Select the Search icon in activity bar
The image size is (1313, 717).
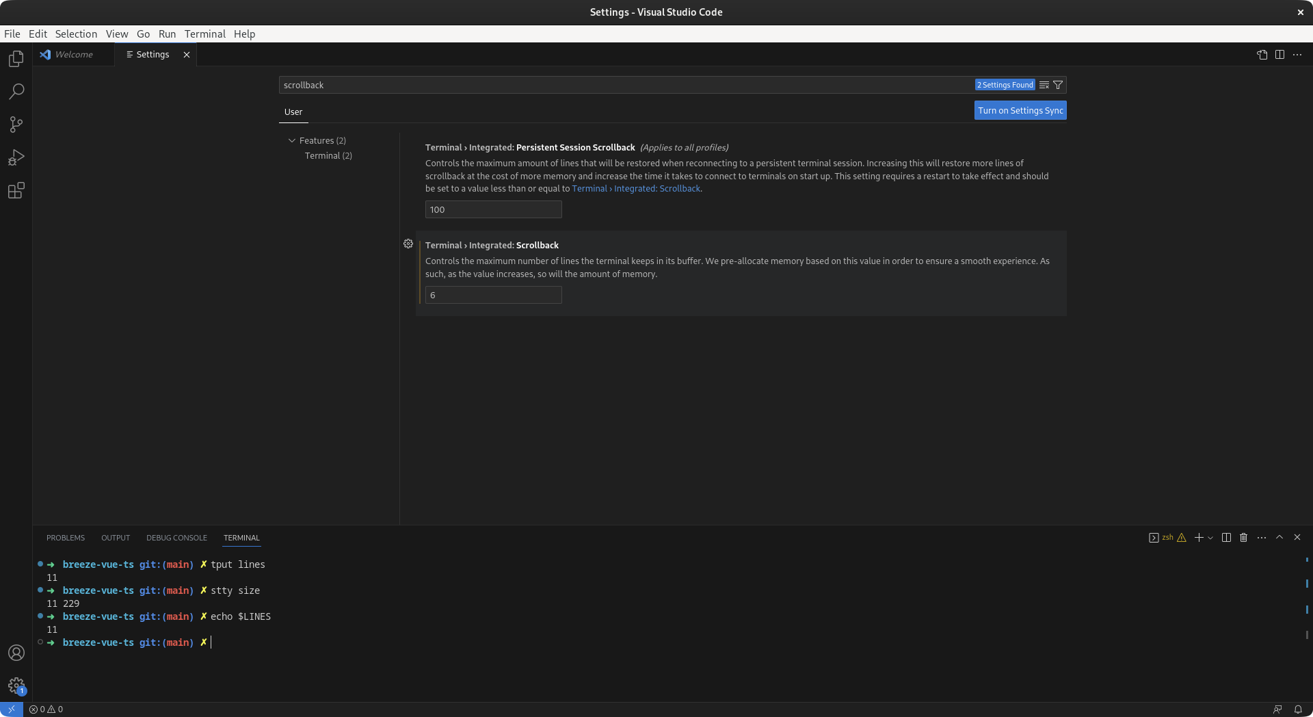(x=16, y=92)
